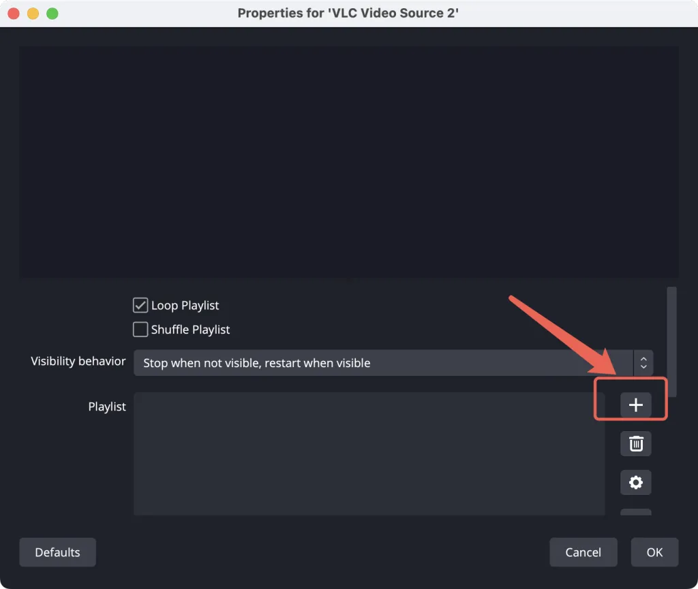
Task: Close the Properties window with red button
Action: coord(14,14)
